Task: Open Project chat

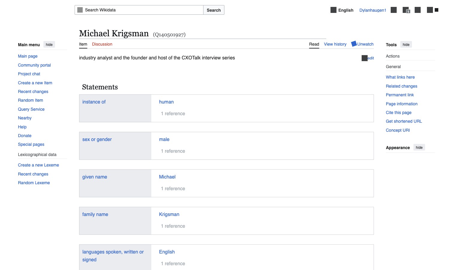Action: click(29, 74)
